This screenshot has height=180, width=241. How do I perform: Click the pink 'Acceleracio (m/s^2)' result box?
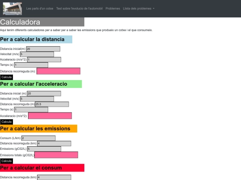click(x=50, y=116)
